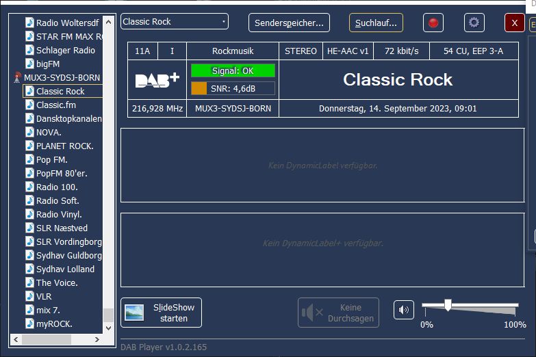Screen dimensions: 536x357
Task: Click the music icon beside PLANET ROCK.
Action: (29, 146)
